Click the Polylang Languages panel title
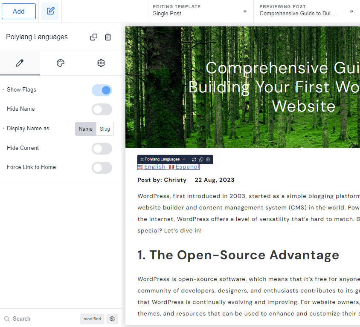This screenshot has width=360, height=327. 37,37
